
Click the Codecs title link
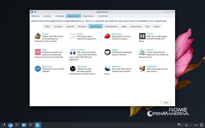[x=45, y=34]
